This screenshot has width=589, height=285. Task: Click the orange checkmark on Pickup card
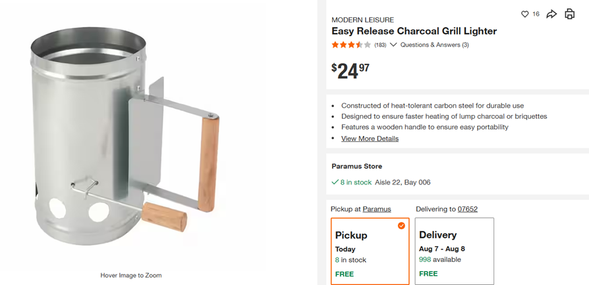pyautogui.click(x=401, y=225)
